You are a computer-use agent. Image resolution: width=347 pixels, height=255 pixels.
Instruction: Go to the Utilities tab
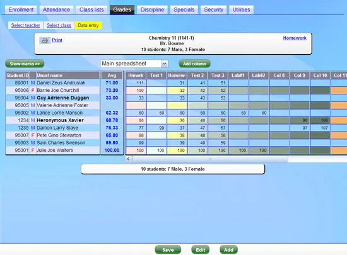pos(241,9)
